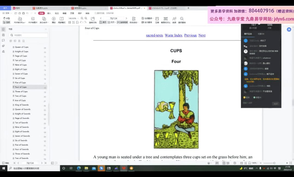Select Three of Cups bookmark
This screenshot has width=294, height=177.
[21, 91]
